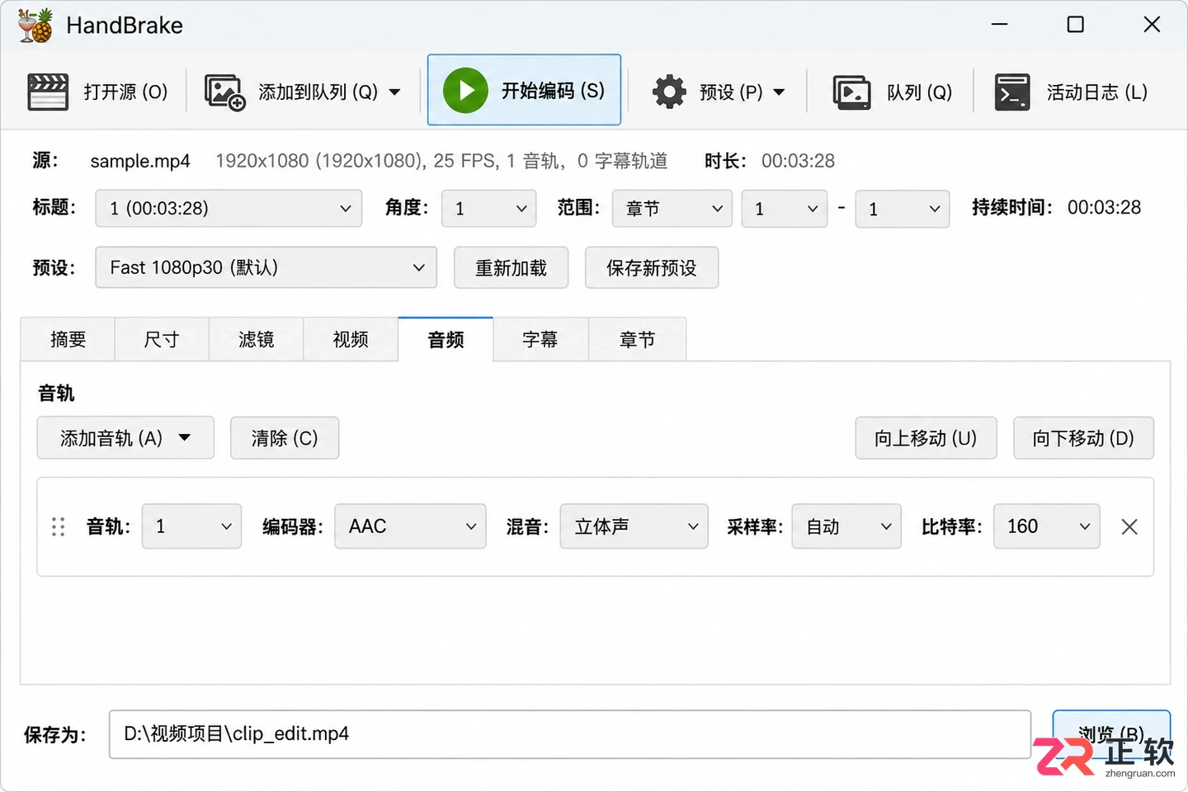
Task: Click the 浏览 (B) browse button
Action: pyautogui.click(x=1111, y=734)
